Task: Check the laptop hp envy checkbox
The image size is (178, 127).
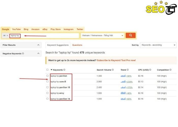Action: click(x=48, y=93)
